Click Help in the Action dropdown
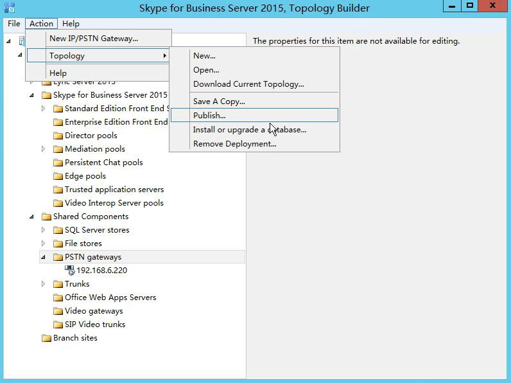511x383 pixels. [x=99, y=73]
